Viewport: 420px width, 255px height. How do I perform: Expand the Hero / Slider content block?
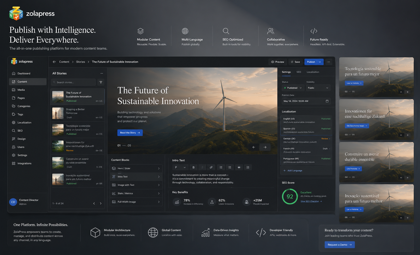(x=136, y=168)
